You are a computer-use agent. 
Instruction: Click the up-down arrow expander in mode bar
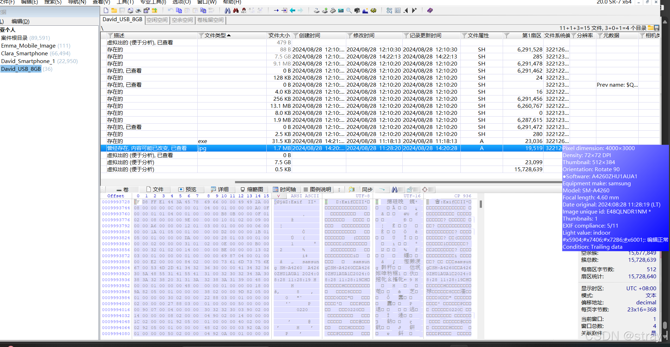coord(339,190)
